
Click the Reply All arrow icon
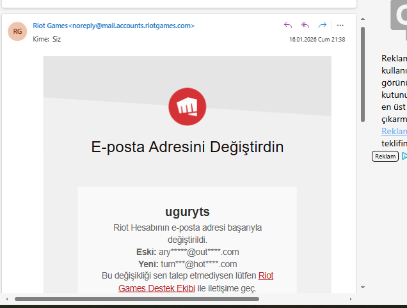point(305,25)
